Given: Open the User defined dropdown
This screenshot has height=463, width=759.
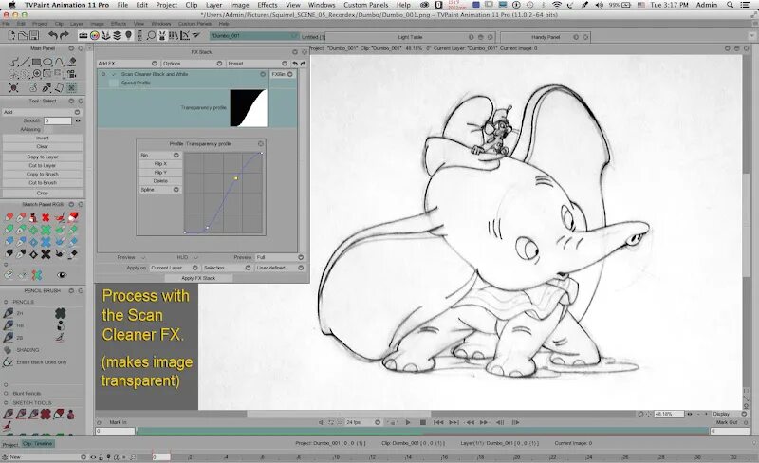Looking at the screenshot, I should click(280, 268).
